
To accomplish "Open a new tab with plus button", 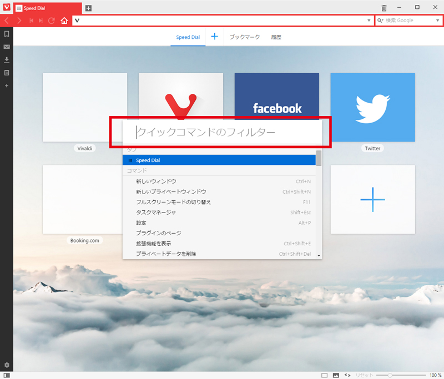I will tap(88, 8).
